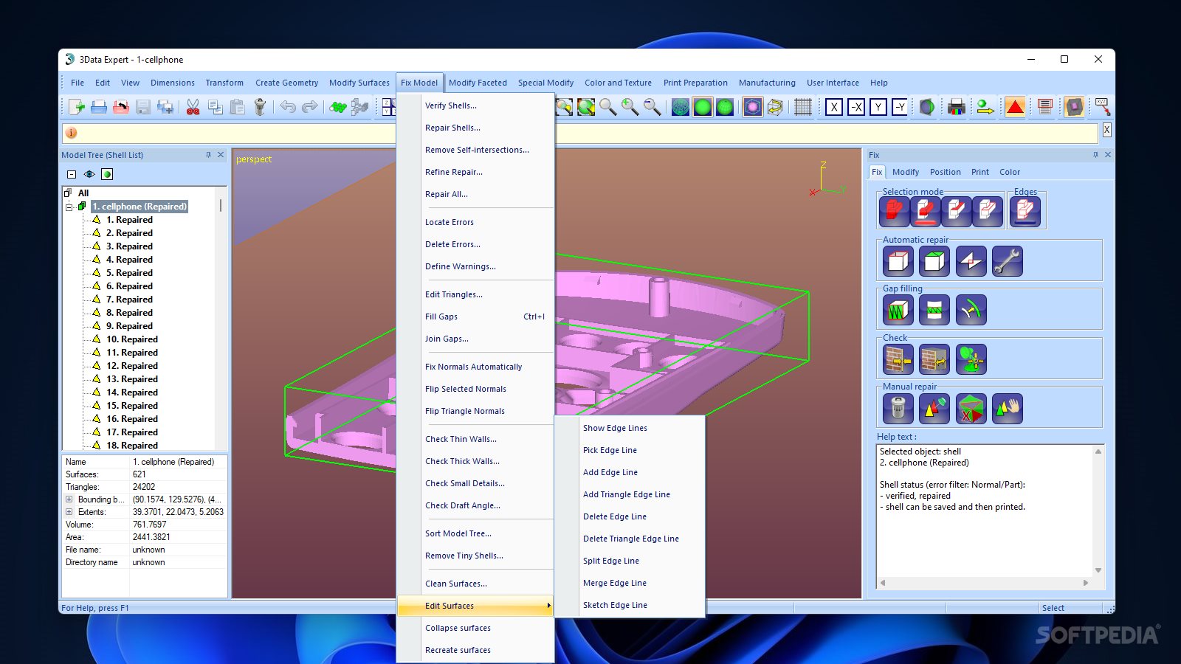The image size is (1181, 664).
Task: Click the red triangle toolbar icon
Action: coord(1015,107)
